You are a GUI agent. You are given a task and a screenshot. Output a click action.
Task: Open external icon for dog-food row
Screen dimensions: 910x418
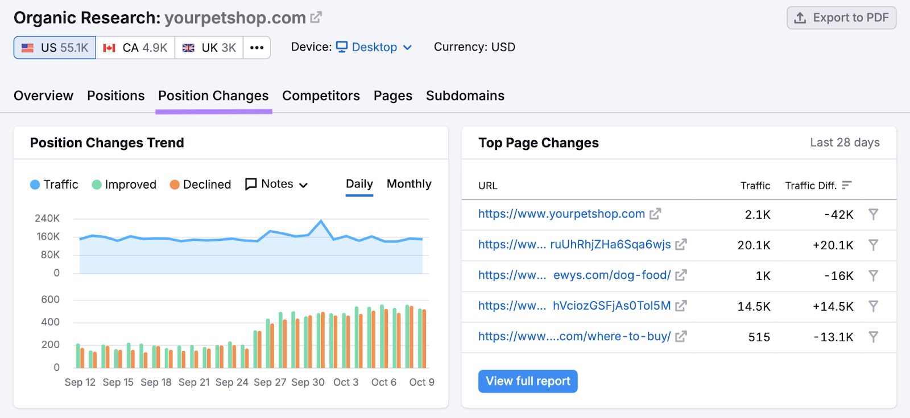(681, 275)
